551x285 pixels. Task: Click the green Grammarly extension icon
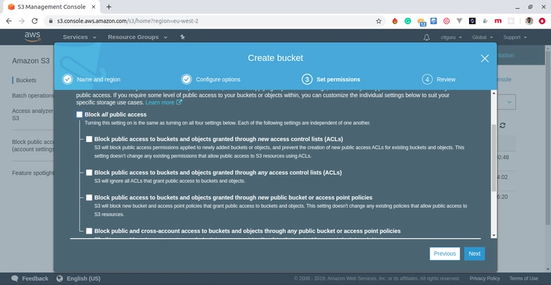click(408, 21)
